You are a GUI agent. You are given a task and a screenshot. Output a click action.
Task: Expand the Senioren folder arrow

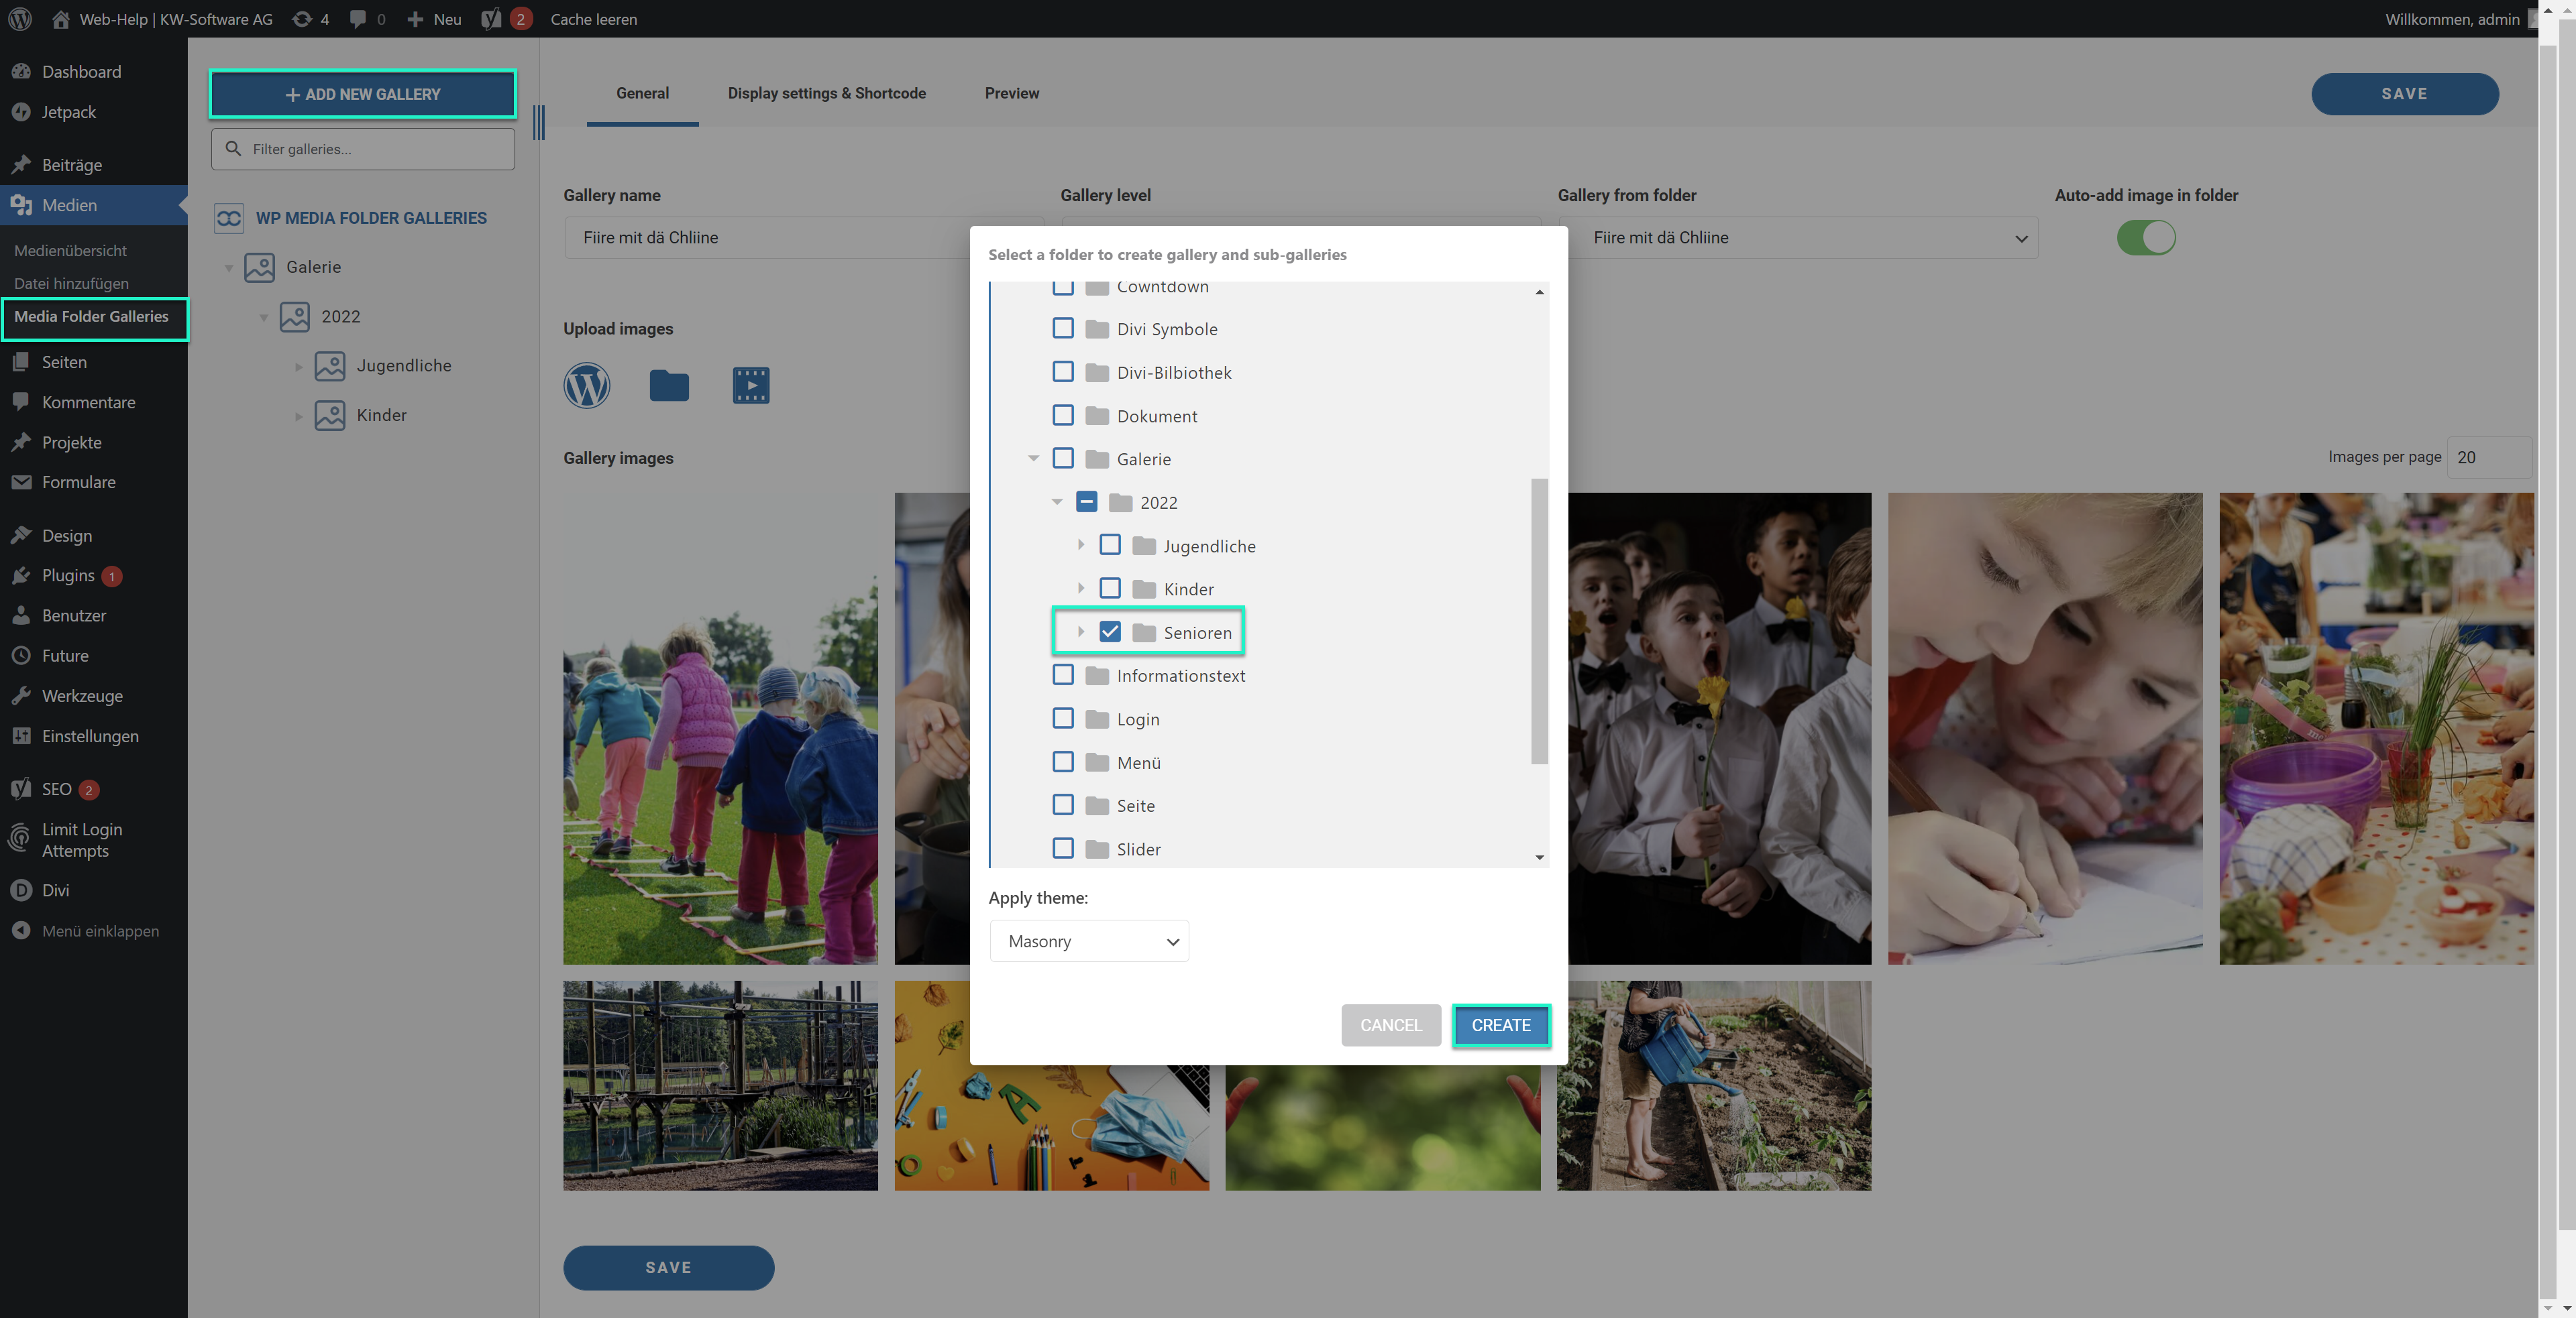tap(1081, 632)
